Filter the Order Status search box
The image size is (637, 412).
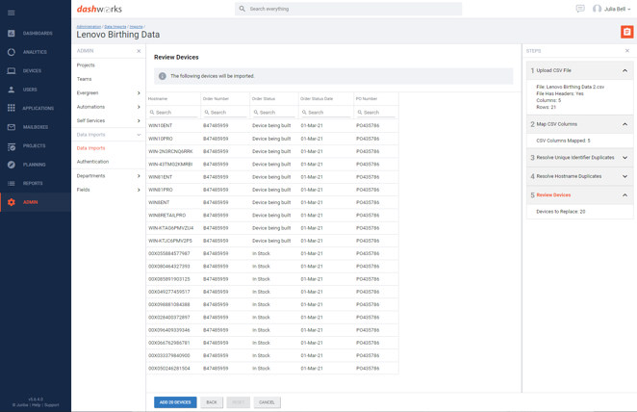pyautogui.click(x=274, y=112)
